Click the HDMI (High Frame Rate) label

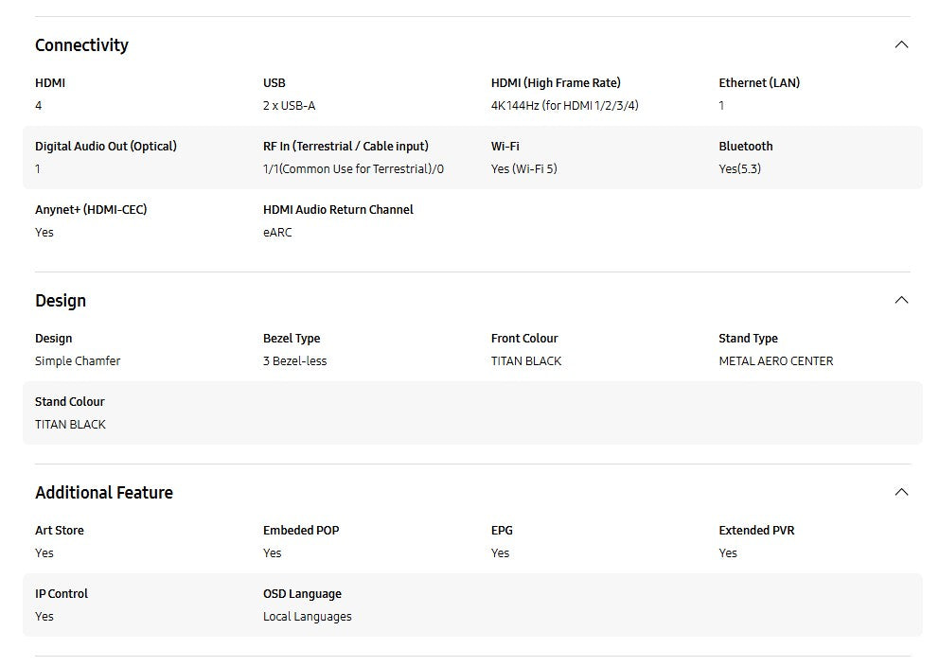pyautogui.click(x=556, y=83)
